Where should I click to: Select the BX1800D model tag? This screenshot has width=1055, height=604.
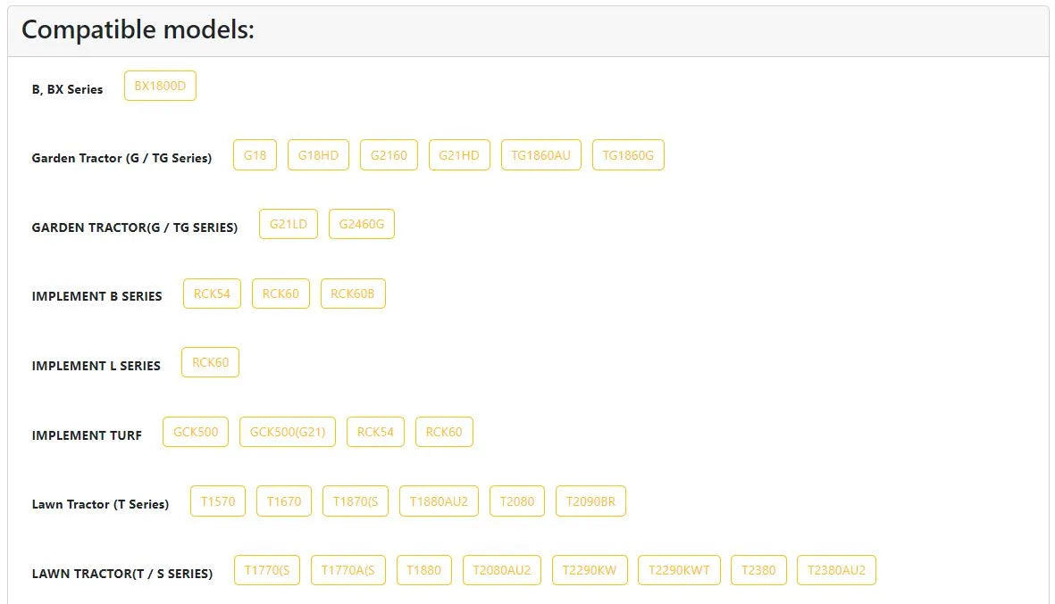[x=160, y=86]
